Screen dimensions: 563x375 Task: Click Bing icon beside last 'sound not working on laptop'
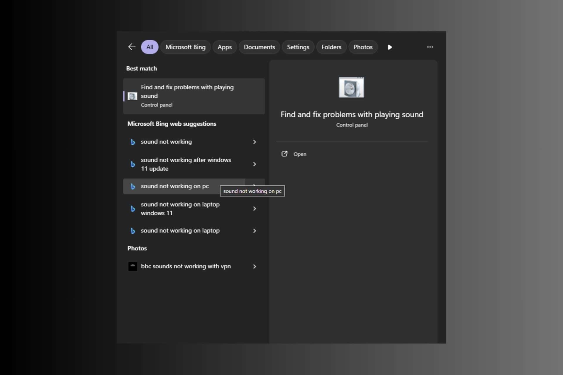(133, 231)
